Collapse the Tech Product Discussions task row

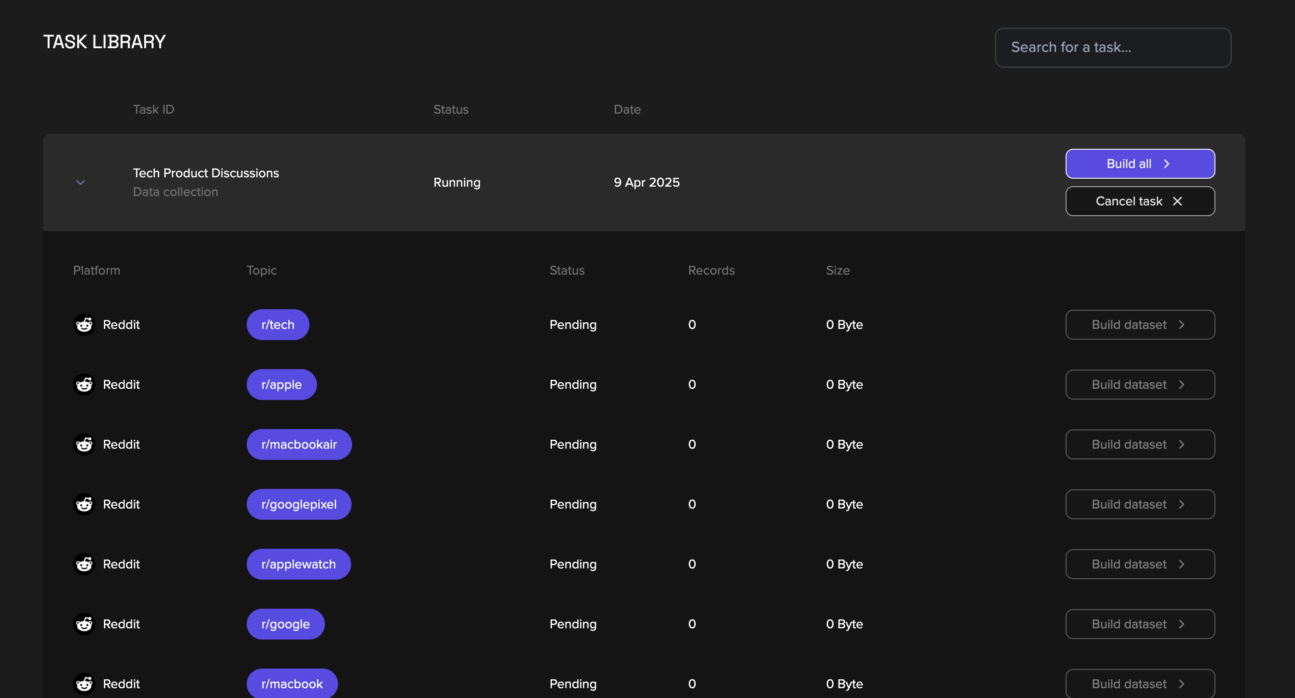(81, 182)
